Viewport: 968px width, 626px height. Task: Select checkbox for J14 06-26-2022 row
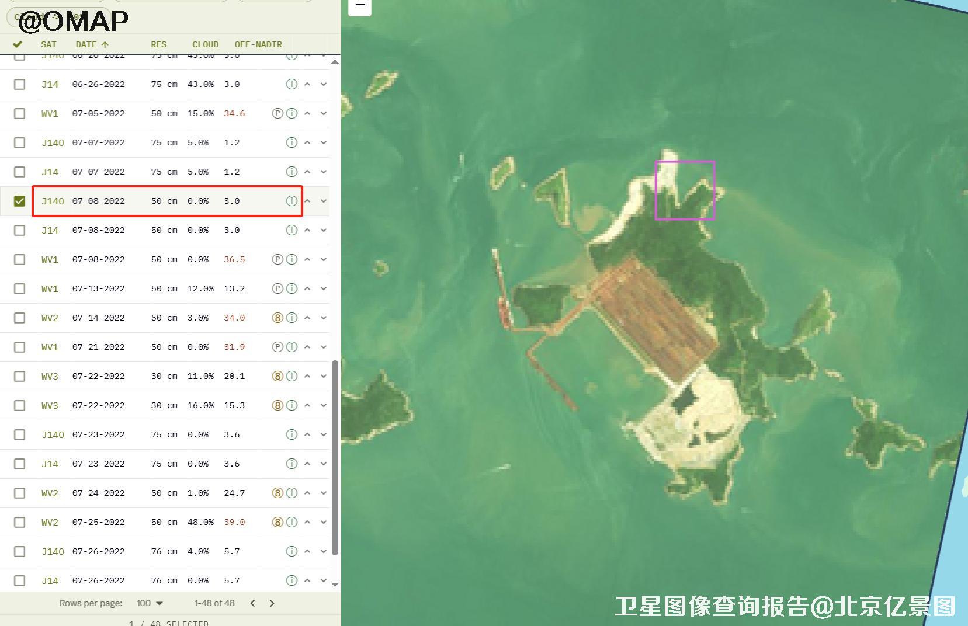19,84
